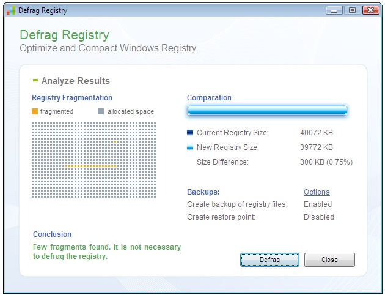
Task: Maximize the Defrag Registry window
Action: coord(353,10)
